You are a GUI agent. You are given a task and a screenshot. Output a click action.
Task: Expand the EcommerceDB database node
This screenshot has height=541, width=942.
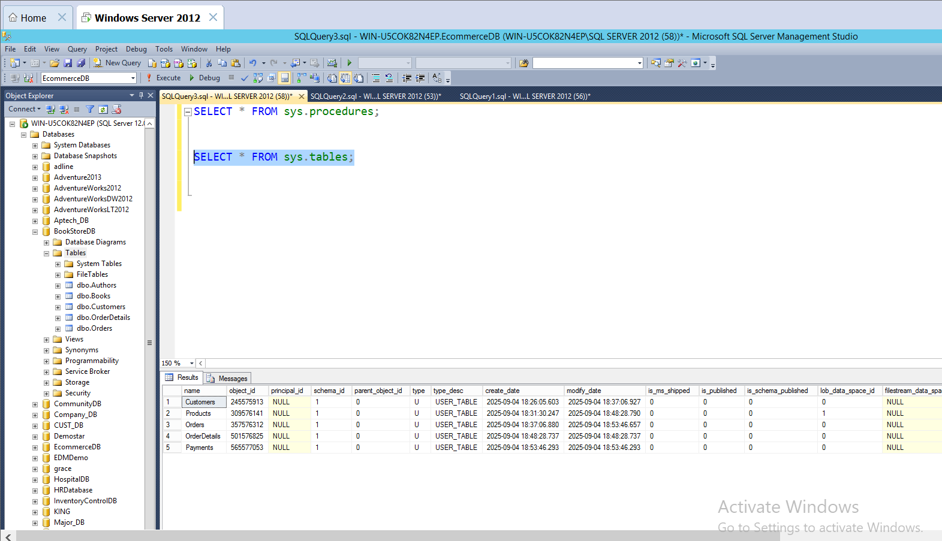click(x=35, y=448)
